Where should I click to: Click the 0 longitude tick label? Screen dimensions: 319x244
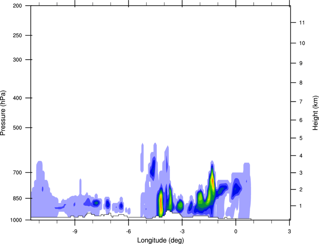point(236,231)
